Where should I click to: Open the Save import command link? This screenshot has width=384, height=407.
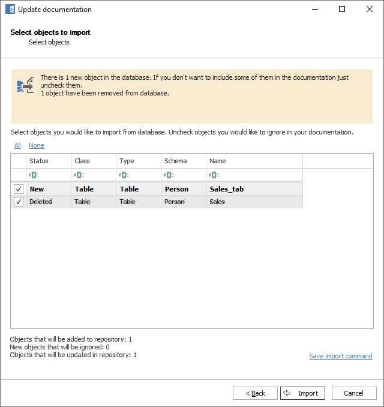click(340, 356)
